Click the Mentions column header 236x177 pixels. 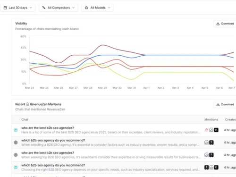211,119
